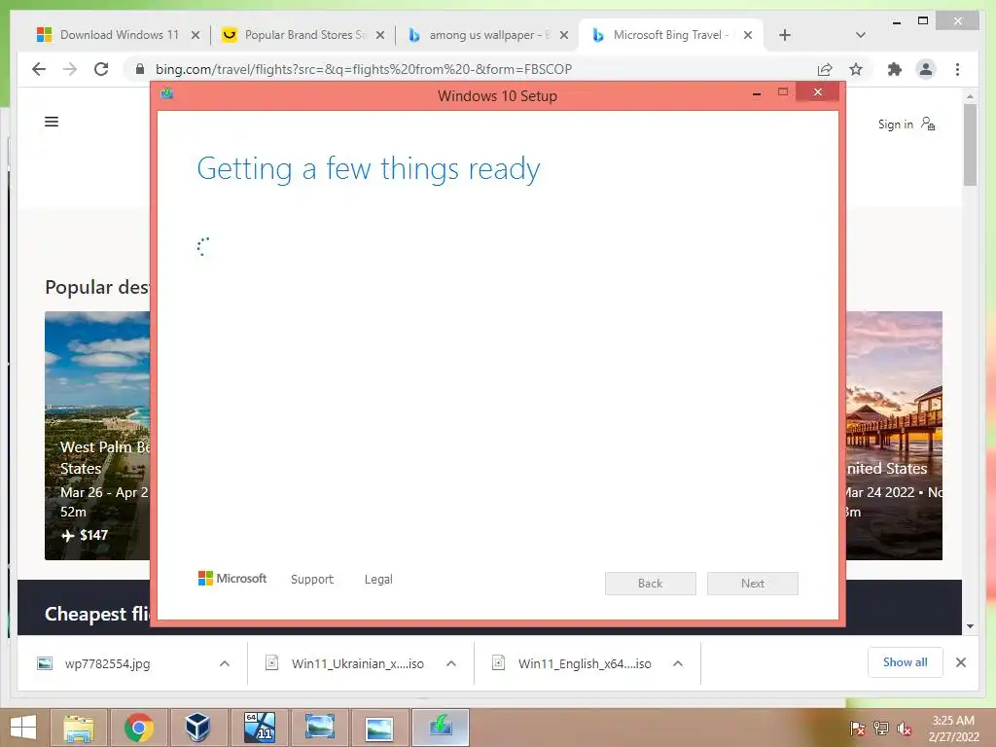Click Windows 10 Setup title bar icon

(x=167, y=94)
